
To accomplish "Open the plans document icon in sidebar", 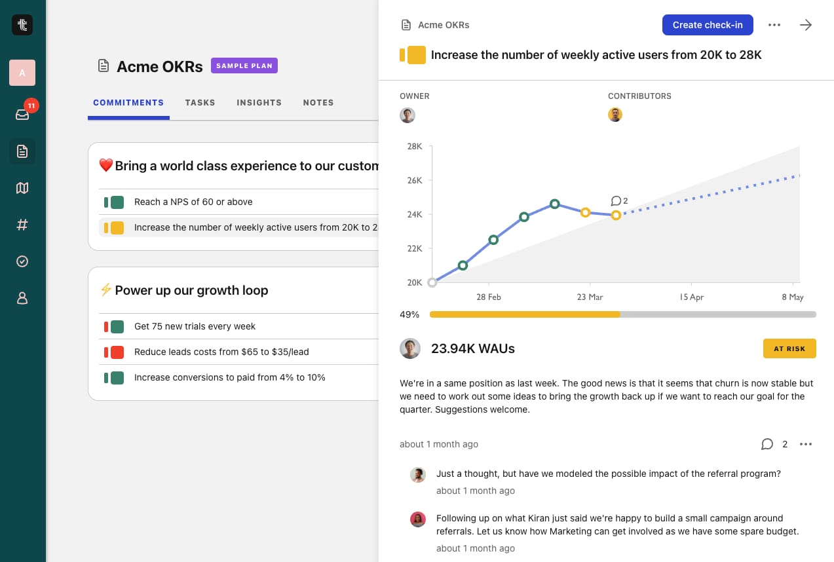I will click(22, 151).
